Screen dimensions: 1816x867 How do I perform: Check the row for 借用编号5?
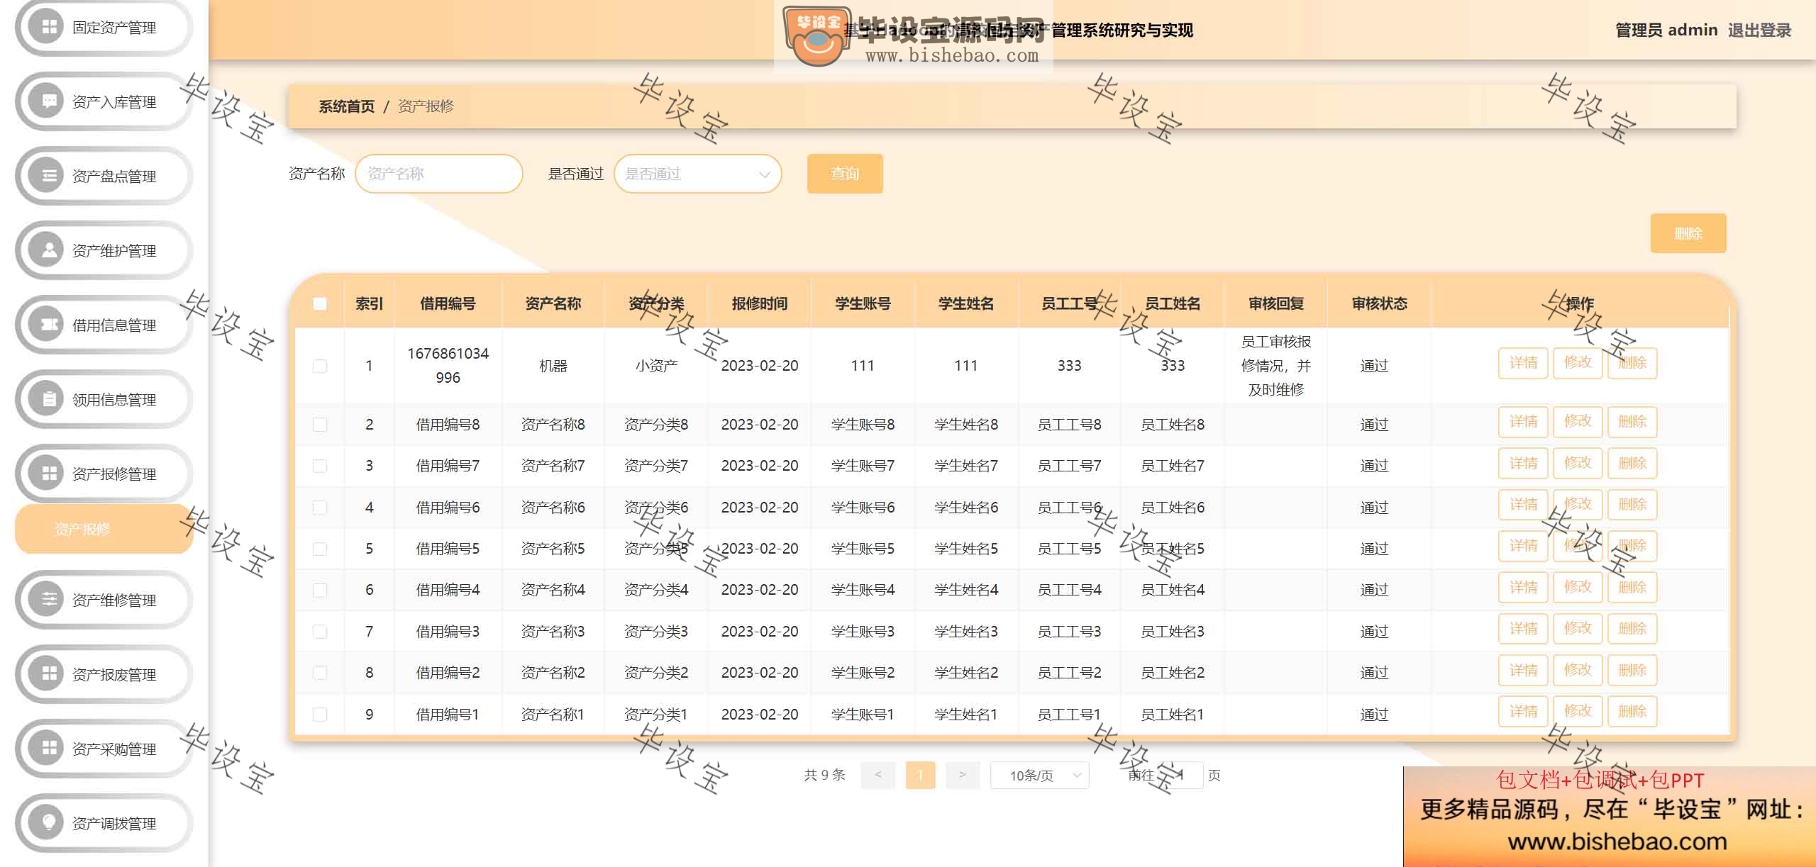(320, 549)
